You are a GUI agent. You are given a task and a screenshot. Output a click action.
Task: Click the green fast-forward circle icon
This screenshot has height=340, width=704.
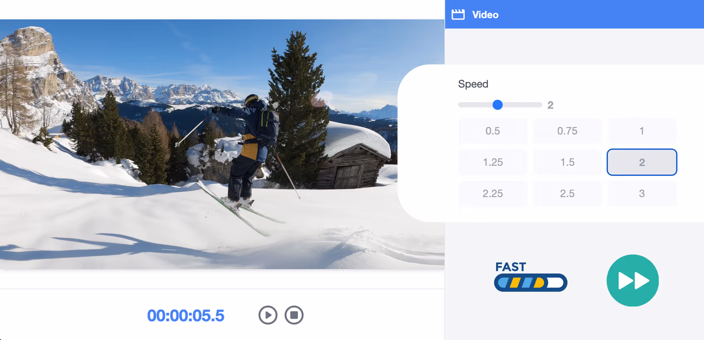point(632,280)
